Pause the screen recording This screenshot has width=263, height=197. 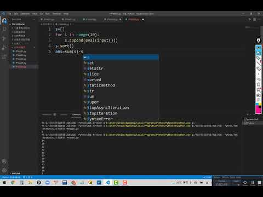(253, 182)
